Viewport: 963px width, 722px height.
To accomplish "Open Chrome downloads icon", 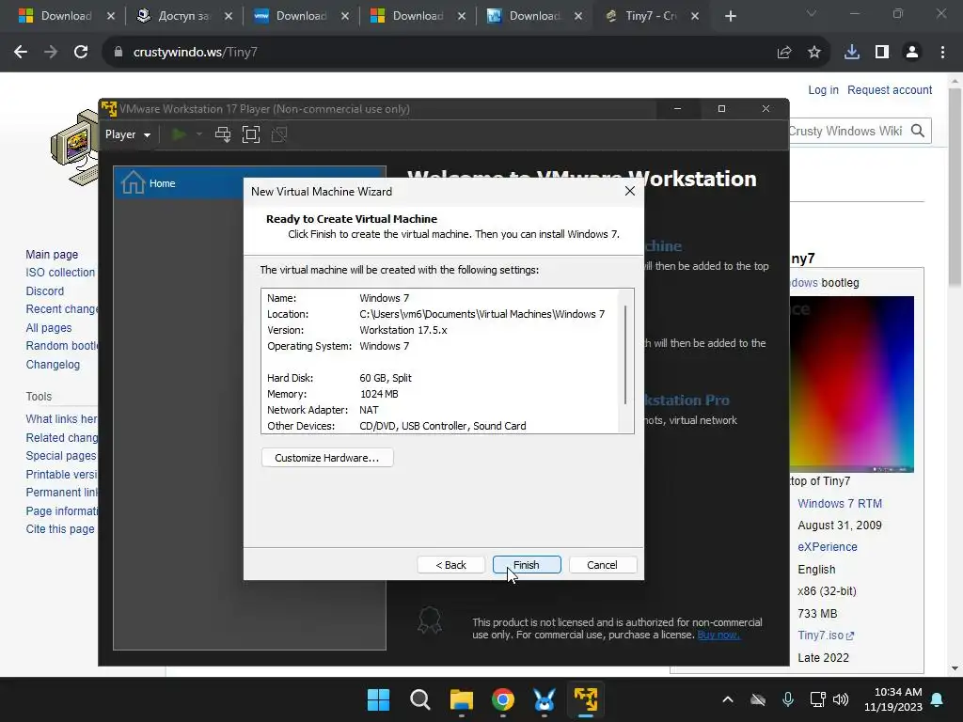I will pos(852,53).
